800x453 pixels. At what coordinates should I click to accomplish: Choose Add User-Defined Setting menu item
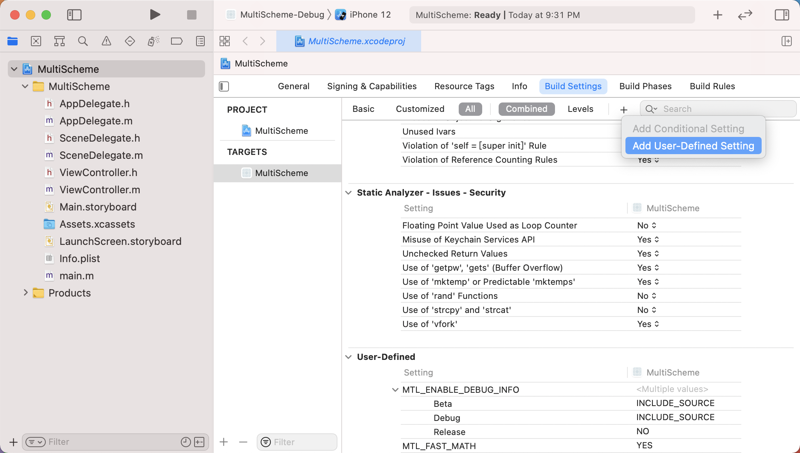click(x=693, y=146)
